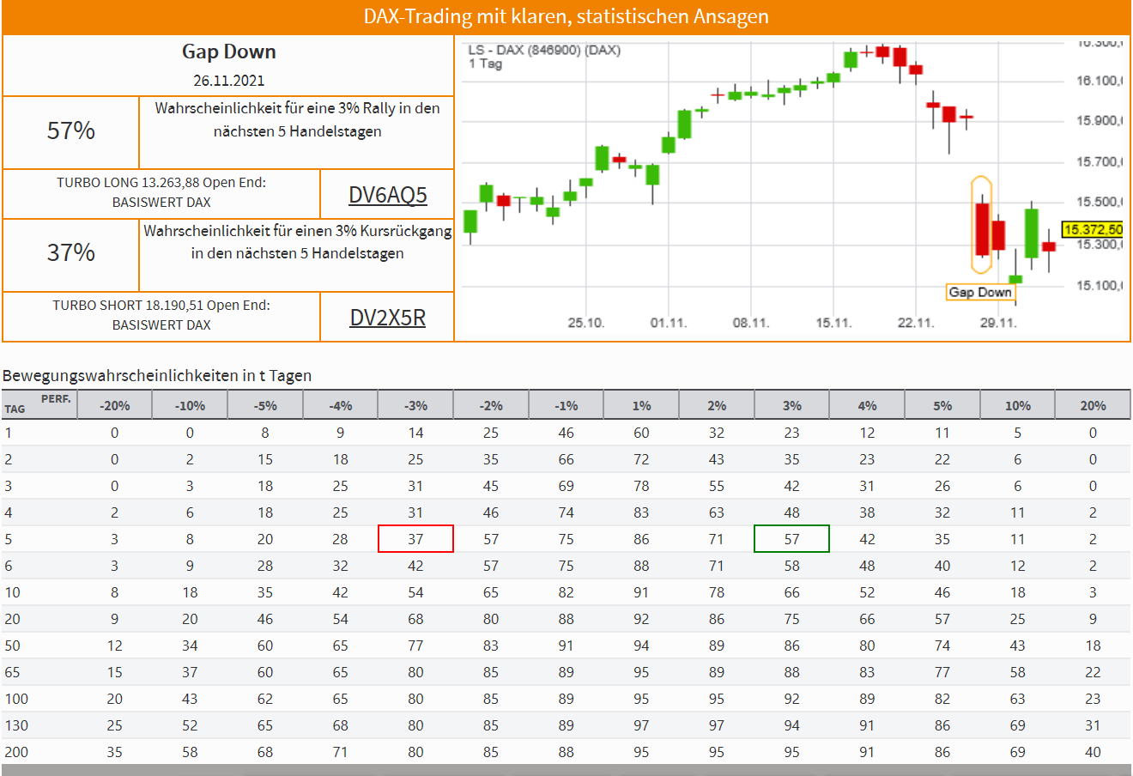Viewport: 1133px width, 776px height.
Task: Click the DAX-Trading orange title banner
Action: pos(566,16)
